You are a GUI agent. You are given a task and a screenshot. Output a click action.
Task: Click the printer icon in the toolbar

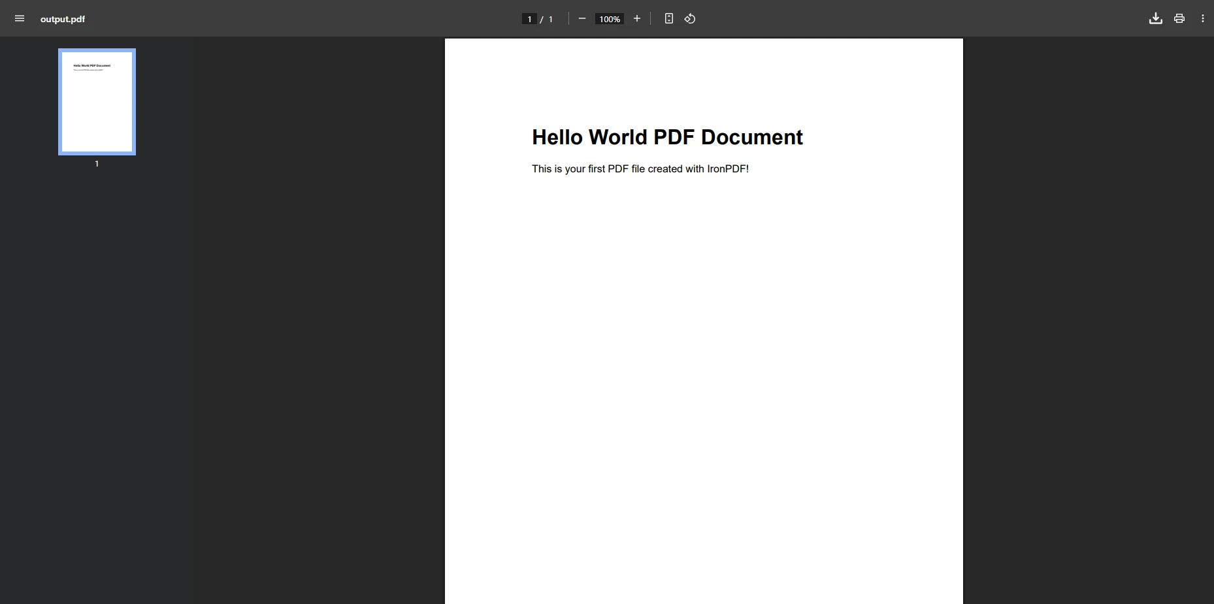pyautogui.click(x=1179, y=18)
